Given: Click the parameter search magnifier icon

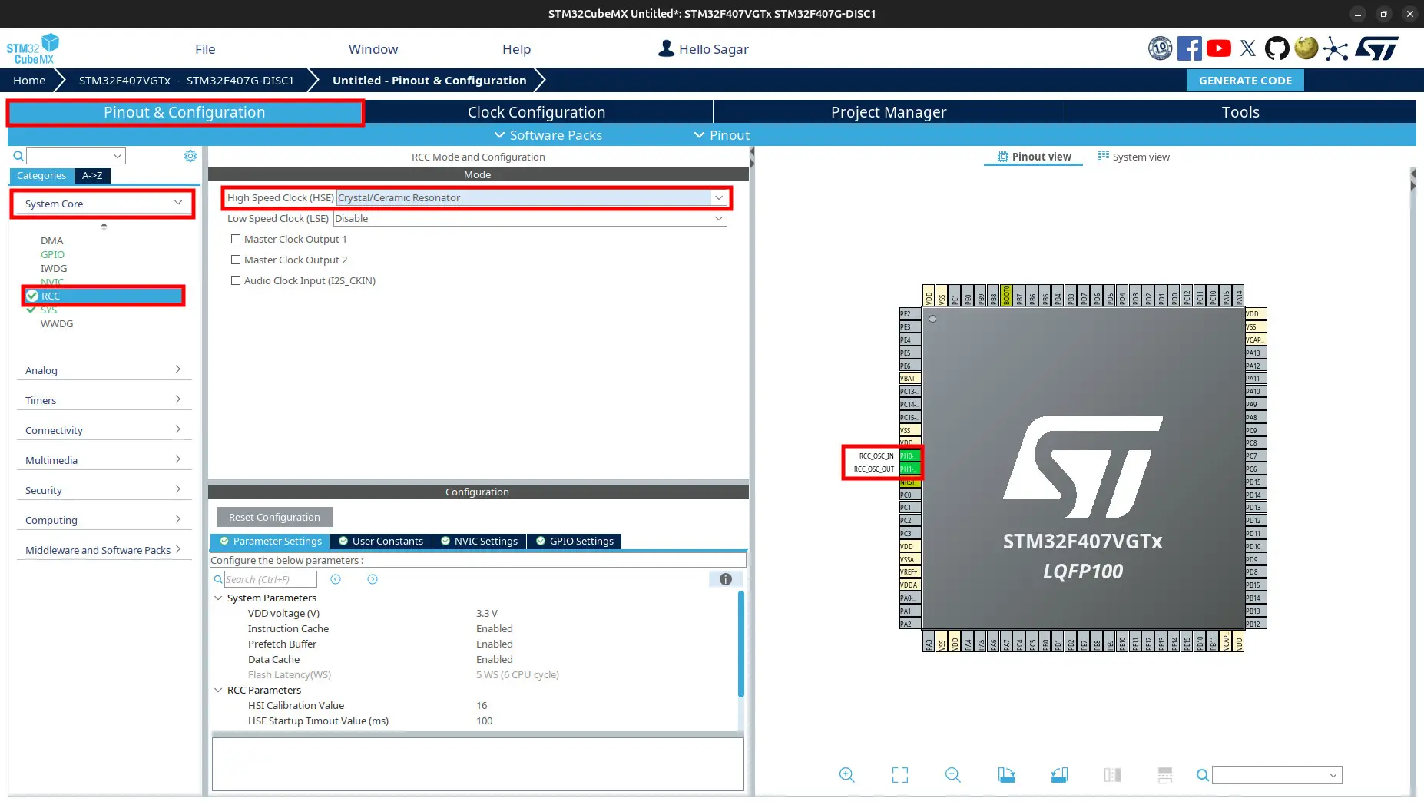Looking at the screenshot, I should pyautogui.click(x=218, y=579).
